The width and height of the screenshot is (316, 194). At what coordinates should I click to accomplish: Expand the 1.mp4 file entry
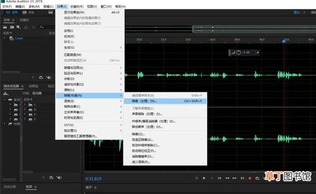pyautogui.click(x=5, y=38)
